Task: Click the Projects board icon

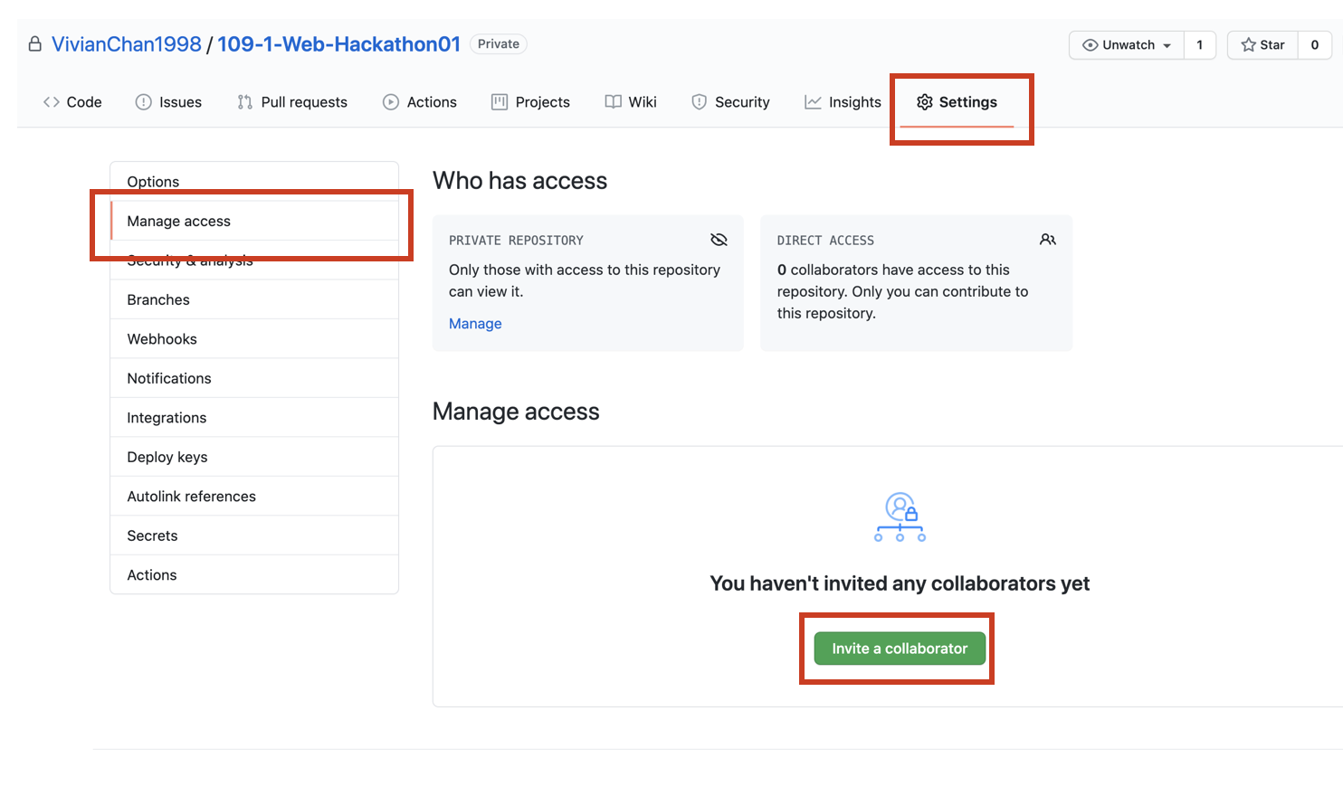Action: point(500,102)
